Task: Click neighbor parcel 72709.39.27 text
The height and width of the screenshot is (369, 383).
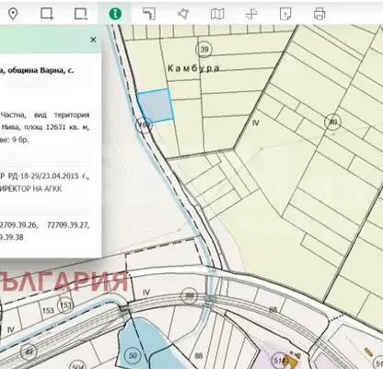Action: 68,225
